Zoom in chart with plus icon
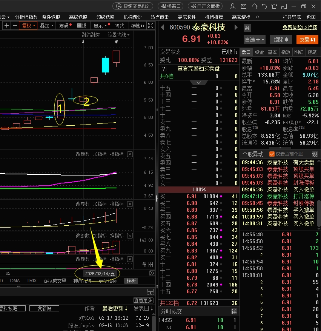The height and width of the screenshot is (331, 321). point(6,26)
